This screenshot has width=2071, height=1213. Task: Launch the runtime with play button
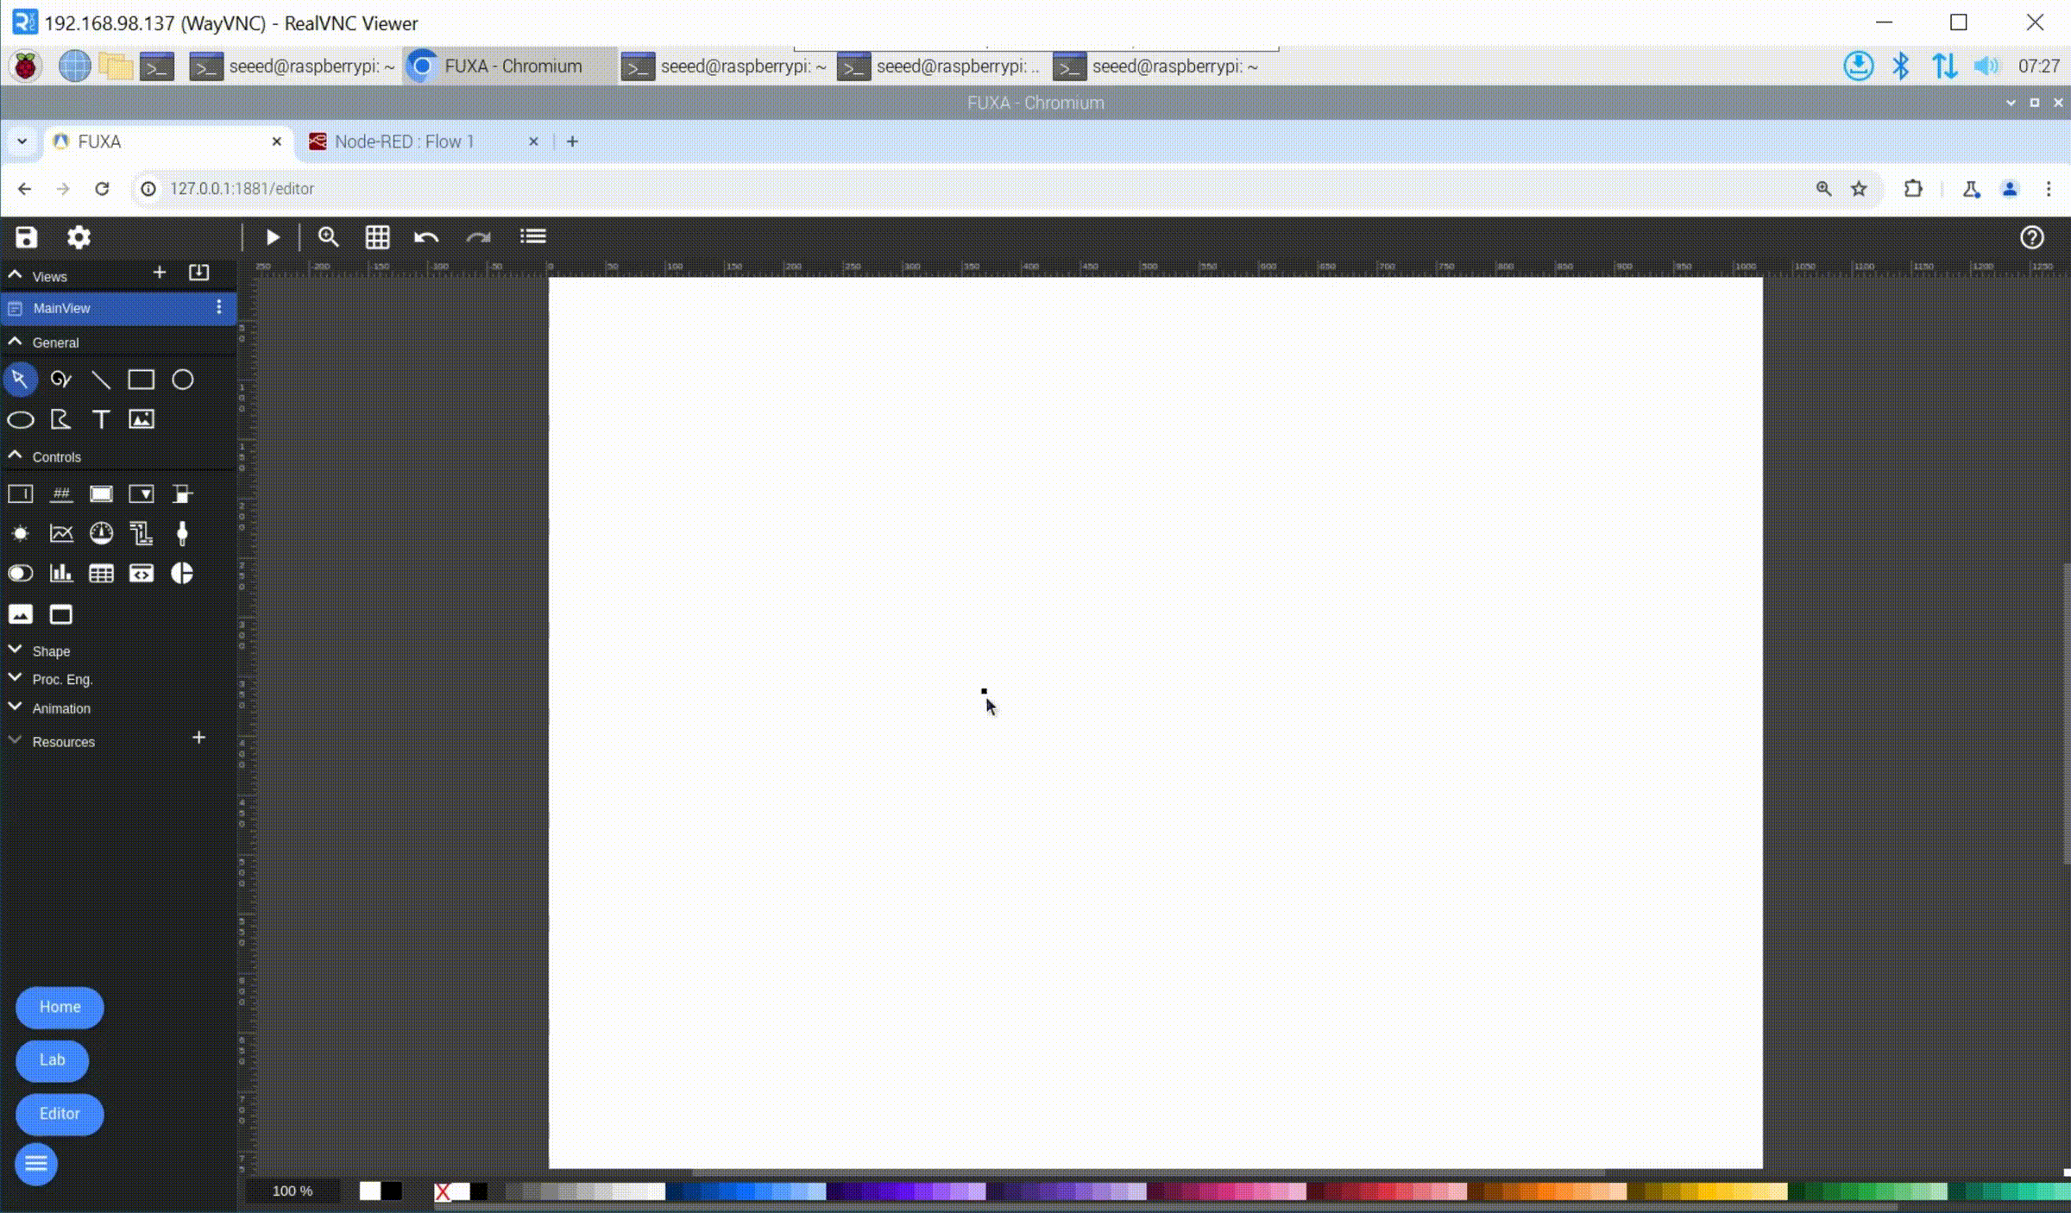[273, 237]
